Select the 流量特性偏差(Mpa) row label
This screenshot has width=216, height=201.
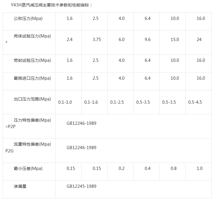pos(32,144)
